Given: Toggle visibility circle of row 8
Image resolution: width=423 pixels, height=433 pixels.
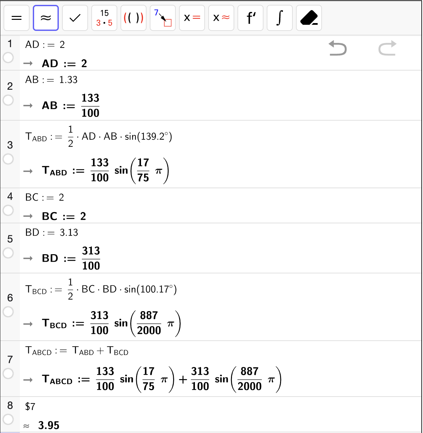Looking at the screenshot, I should pos(8,419).
